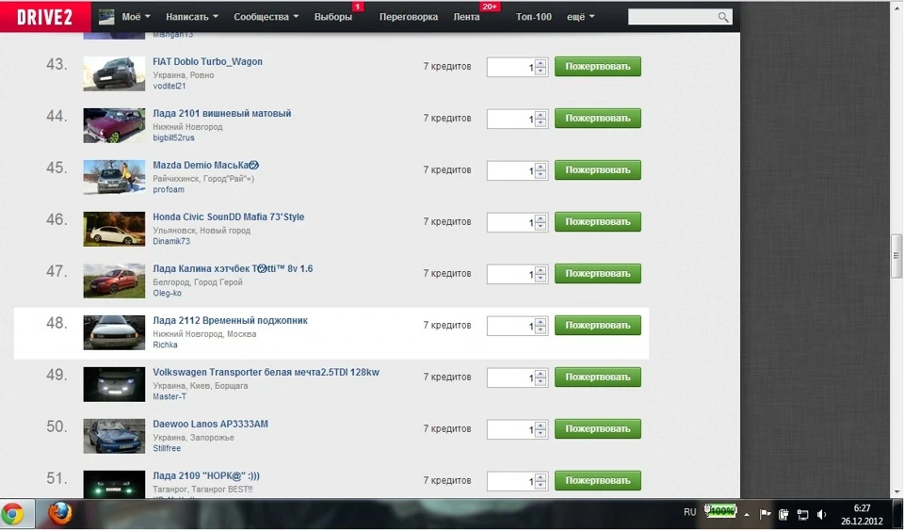Open Переговорка in the navbar
This screenshot has width=904, height=530.
[x=408, y=17]
